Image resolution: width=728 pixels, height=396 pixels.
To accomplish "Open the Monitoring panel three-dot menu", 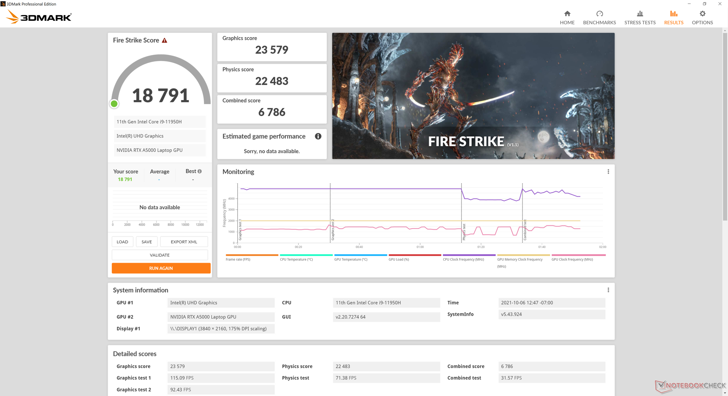I will (x=608, y=172).
